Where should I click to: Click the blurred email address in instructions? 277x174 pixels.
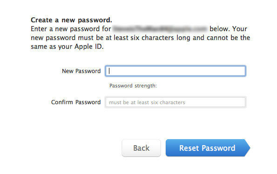[x=160, y=29]
